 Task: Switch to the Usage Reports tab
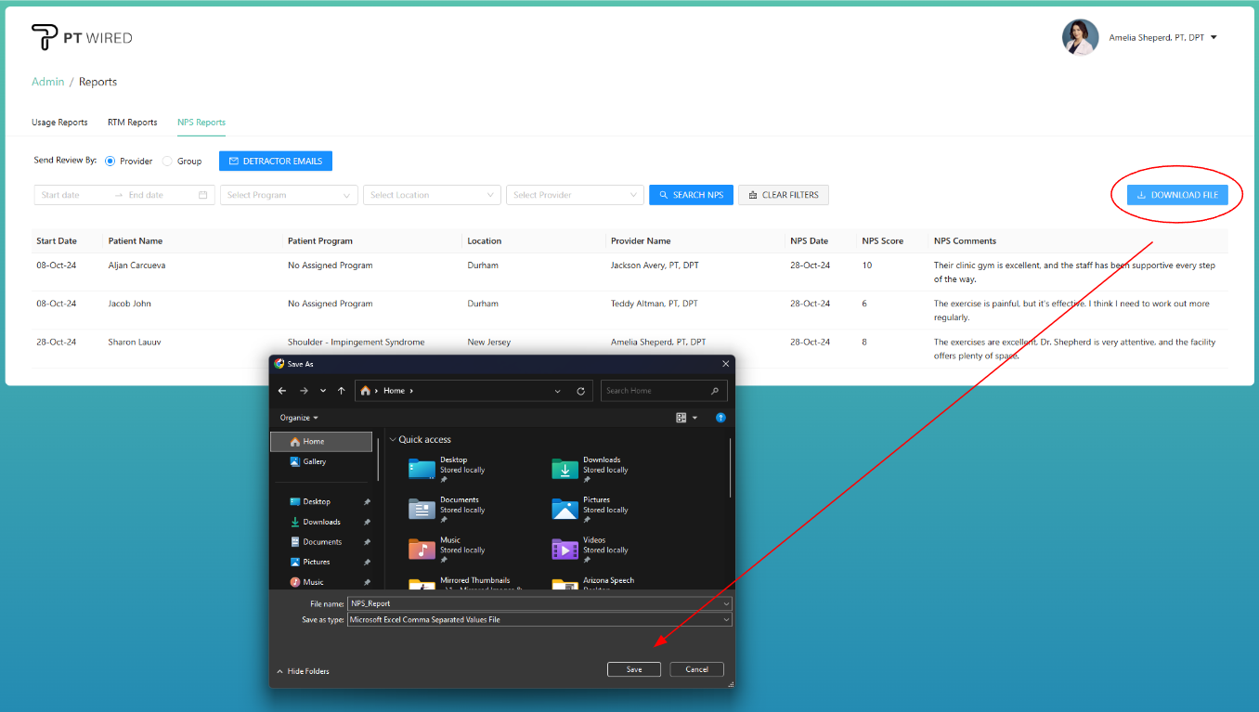coord(59,123)
